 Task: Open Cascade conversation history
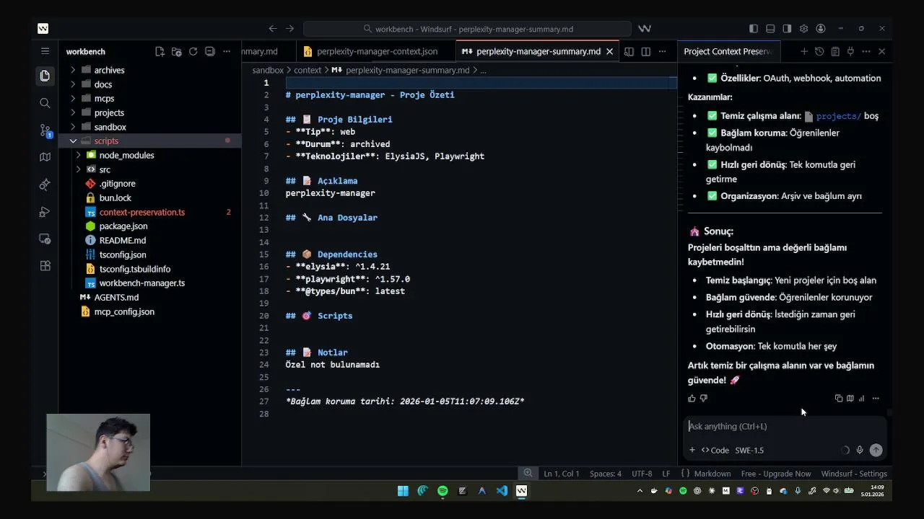tap(819, 51)
